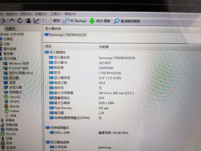Select AIDA64 v5.95.4500 root node
Screen dimensions: 201x151
tap(12, 34)
